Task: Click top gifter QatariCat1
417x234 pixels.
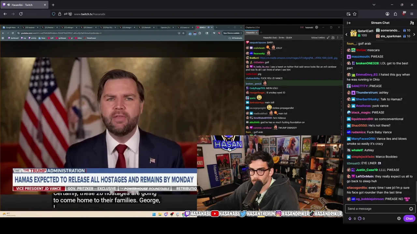Action: point(365,31)
